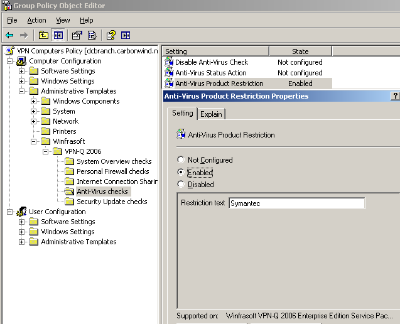
Task: Select the Security Update checks tree item
Action: click(112, 202)
